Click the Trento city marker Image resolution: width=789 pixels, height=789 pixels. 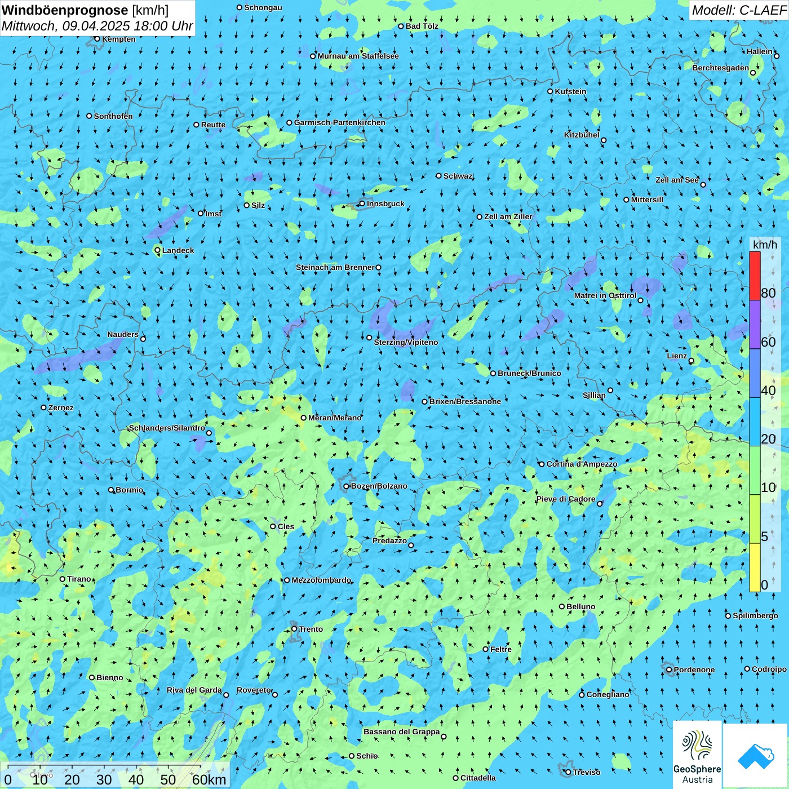[x=294, y=629]
